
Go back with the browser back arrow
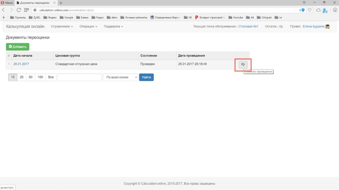click(x=4, y=10)
